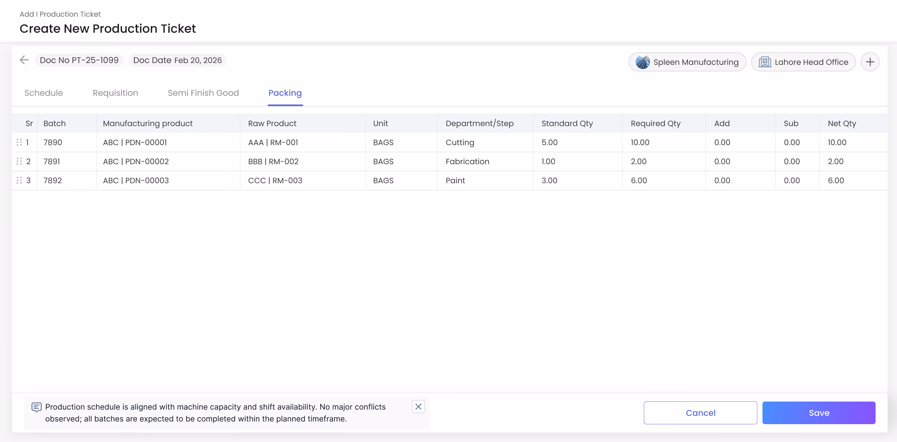Open the Schedule tab
Viewport: 897px width, 442px height.
43,93
